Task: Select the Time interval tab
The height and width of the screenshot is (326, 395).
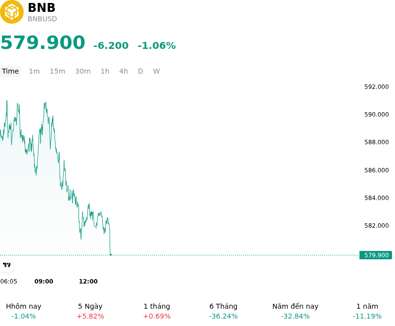Action: point(10,71)
